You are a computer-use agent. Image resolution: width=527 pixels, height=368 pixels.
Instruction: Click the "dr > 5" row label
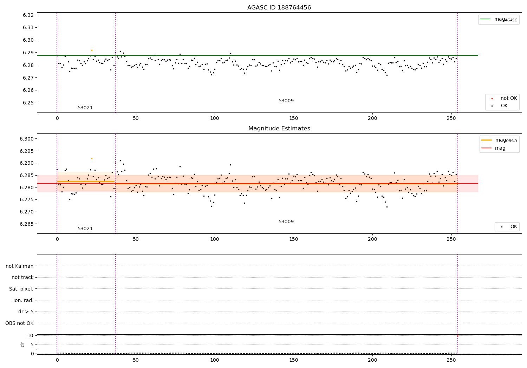[26, 312]
